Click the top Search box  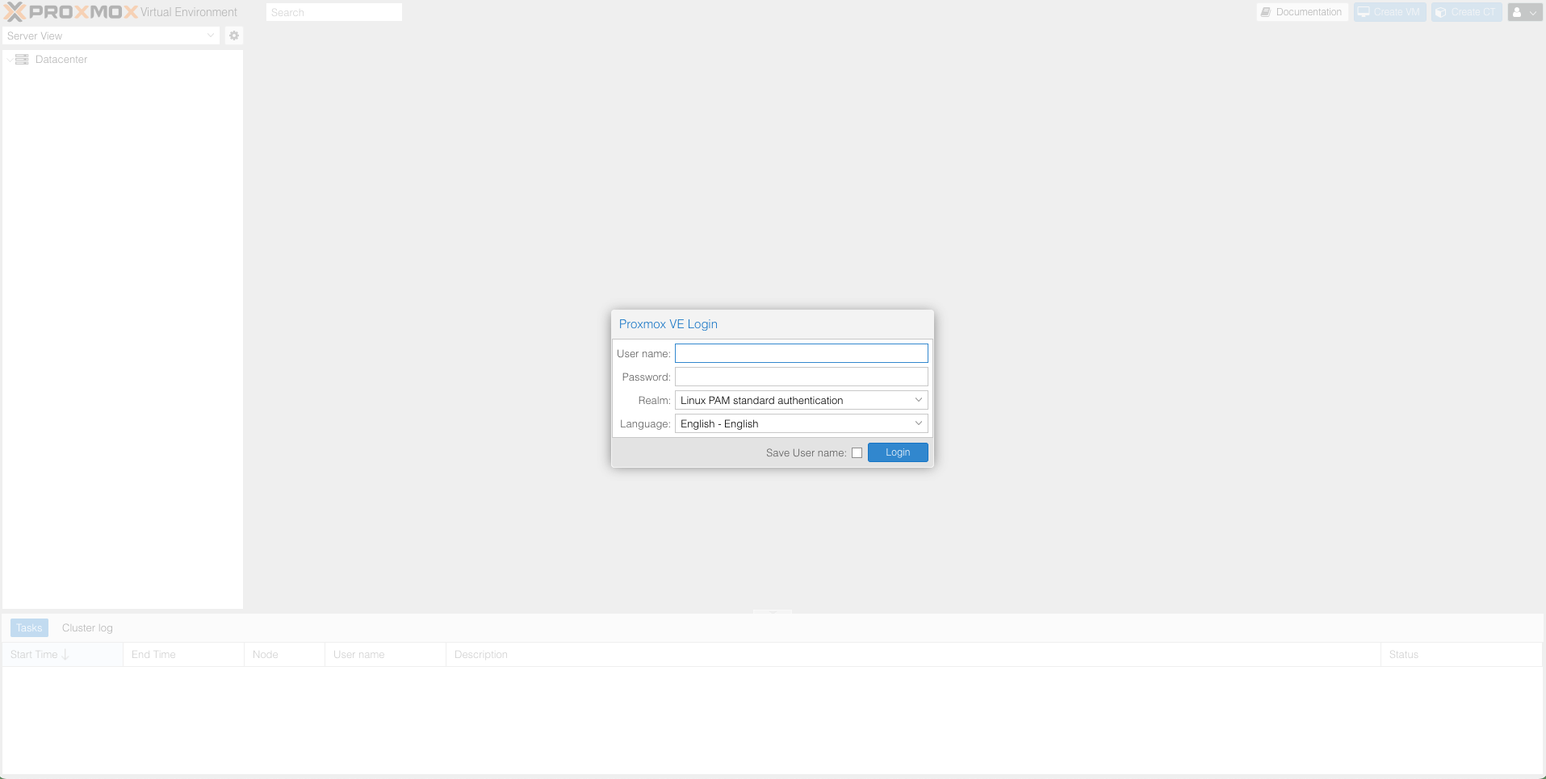point(334,12)
